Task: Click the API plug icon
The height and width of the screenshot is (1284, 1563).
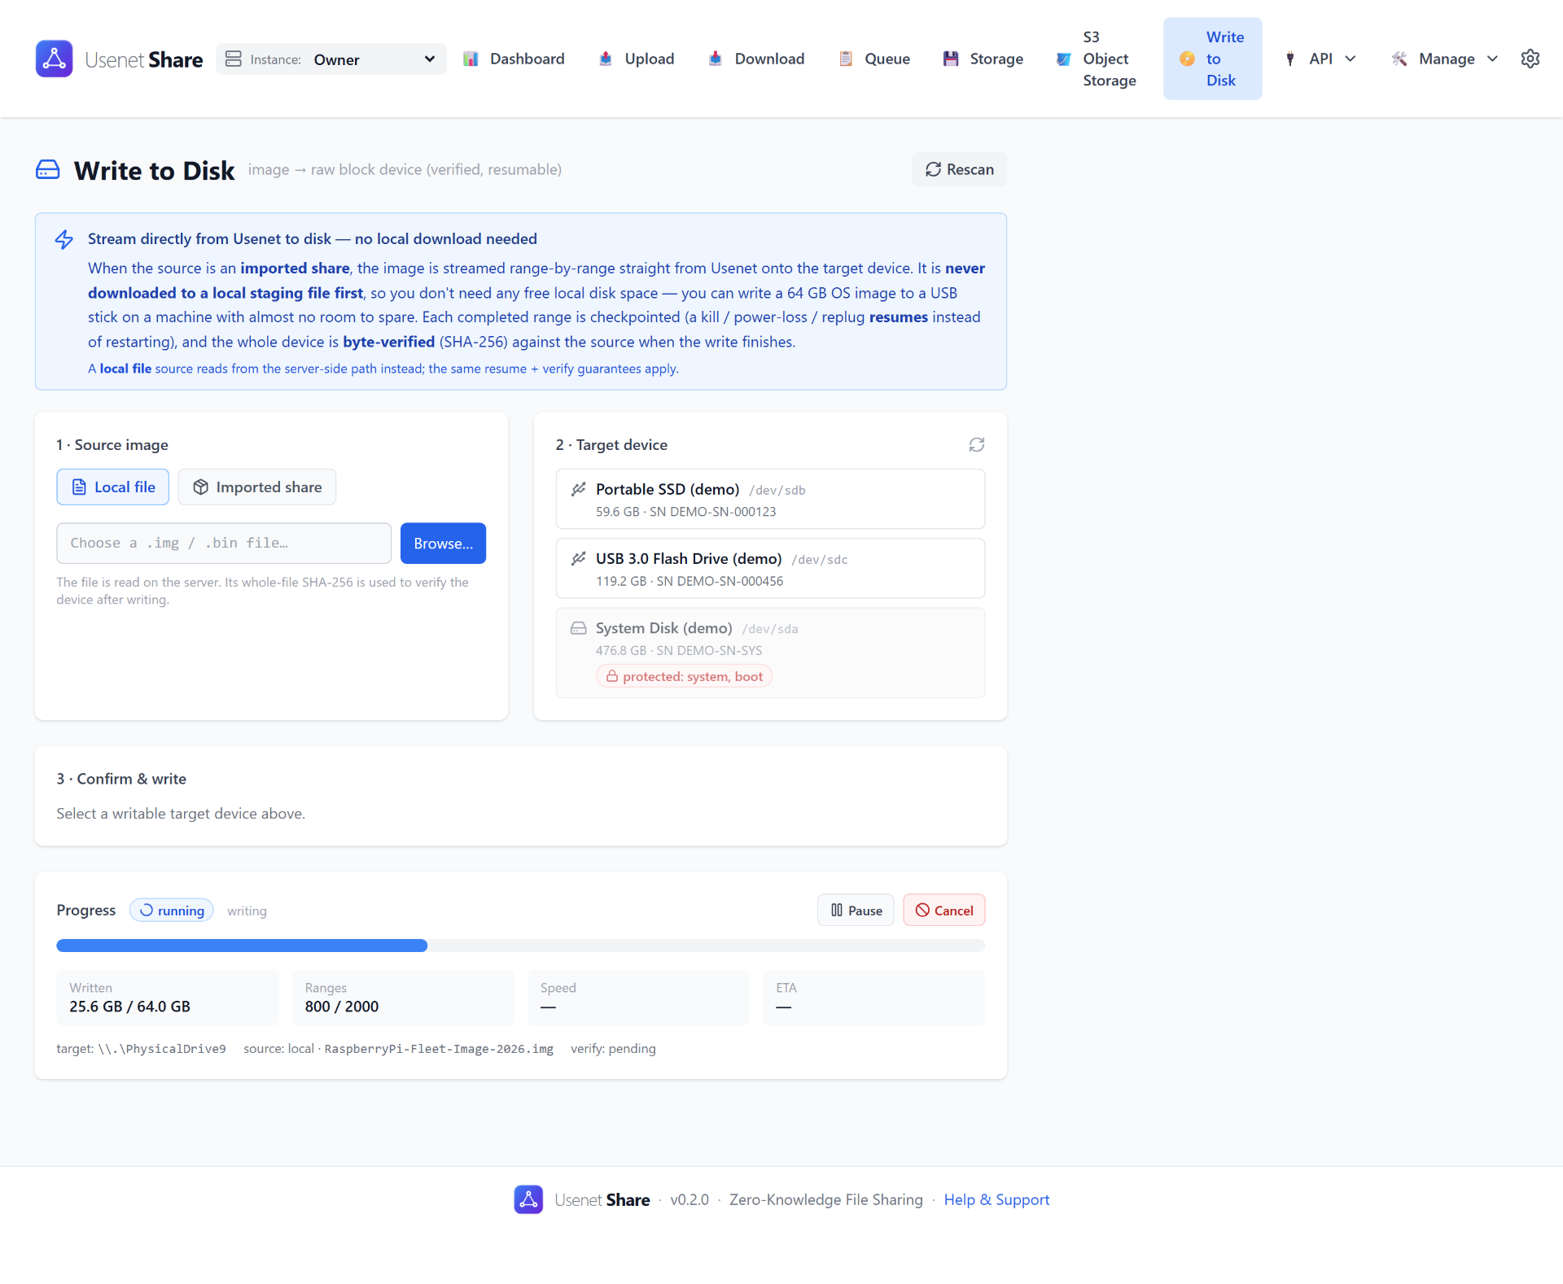Action: 1290,59
